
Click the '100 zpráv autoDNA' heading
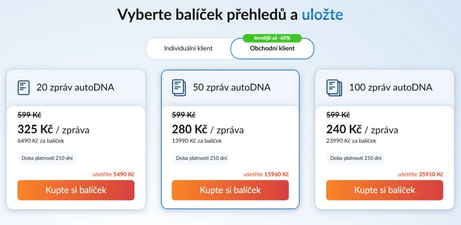[391, 87]
